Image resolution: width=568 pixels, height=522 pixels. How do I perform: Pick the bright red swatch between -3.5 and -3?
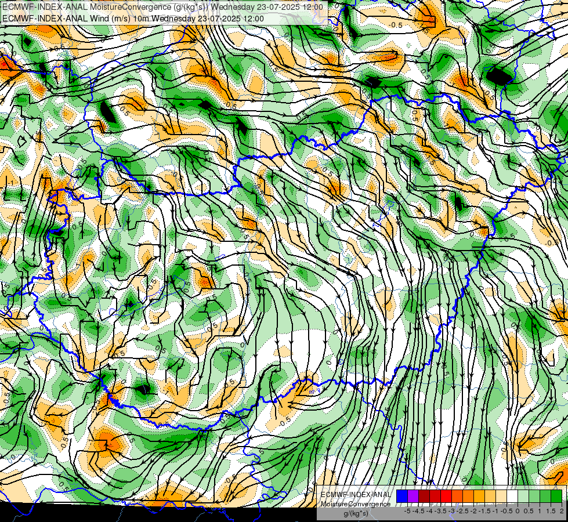(446, 496)
